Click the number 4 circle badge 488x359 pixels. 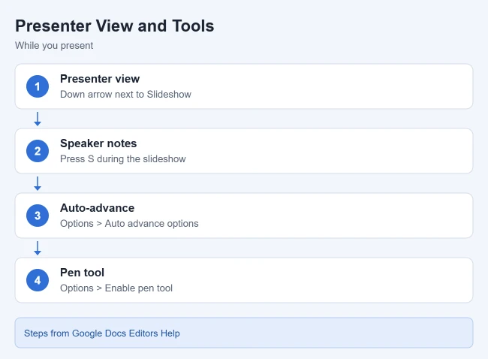pyautogui.click(x=38, y=280)
